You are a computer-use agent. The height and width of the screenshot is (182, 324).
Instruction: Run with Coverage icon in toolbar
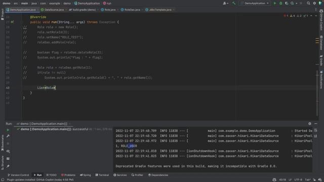[x=287, y=4]
